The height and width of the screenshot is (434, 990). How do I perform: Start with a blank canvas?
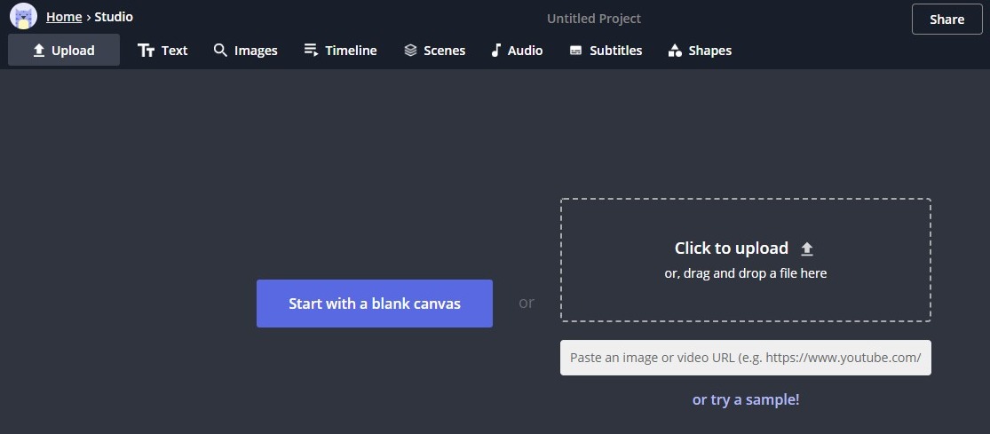(374, 304)
